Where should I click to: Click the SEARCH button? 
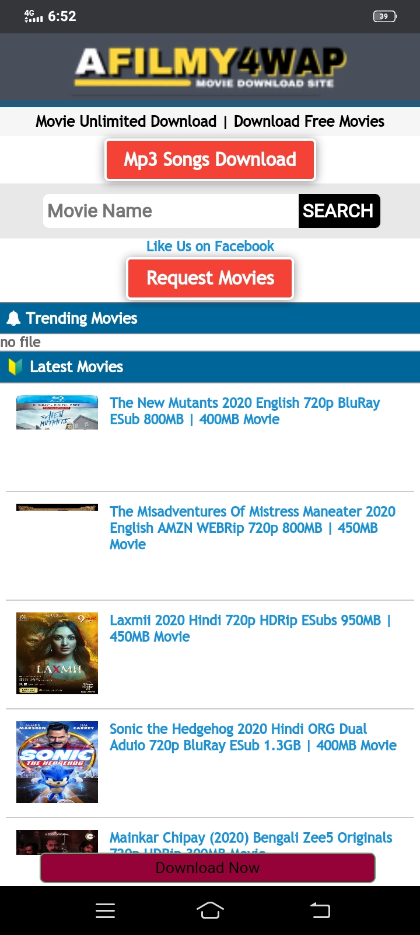(x=339, y=211)
